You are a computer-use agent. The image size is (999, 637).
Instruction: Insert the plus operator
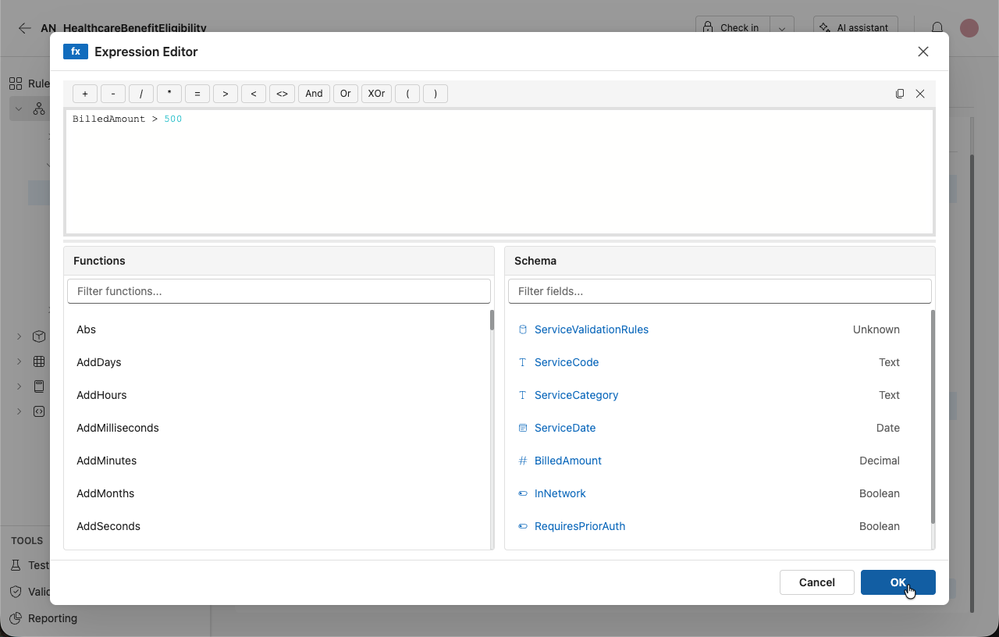85,94
